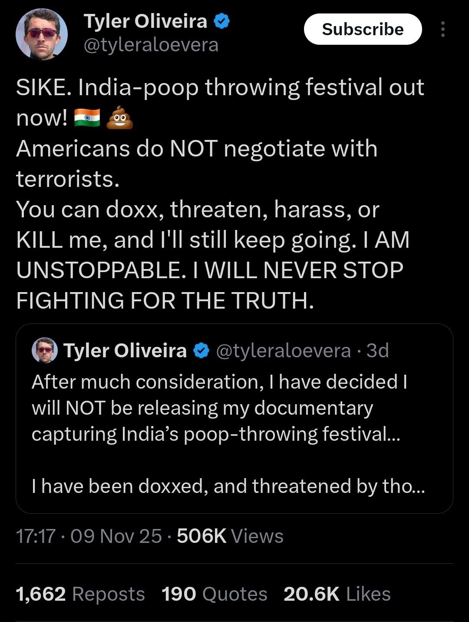Image resolution: width=469 pixels, height=622 pixels.
Task: Open the three-dot more options menu
Action: 443,29
